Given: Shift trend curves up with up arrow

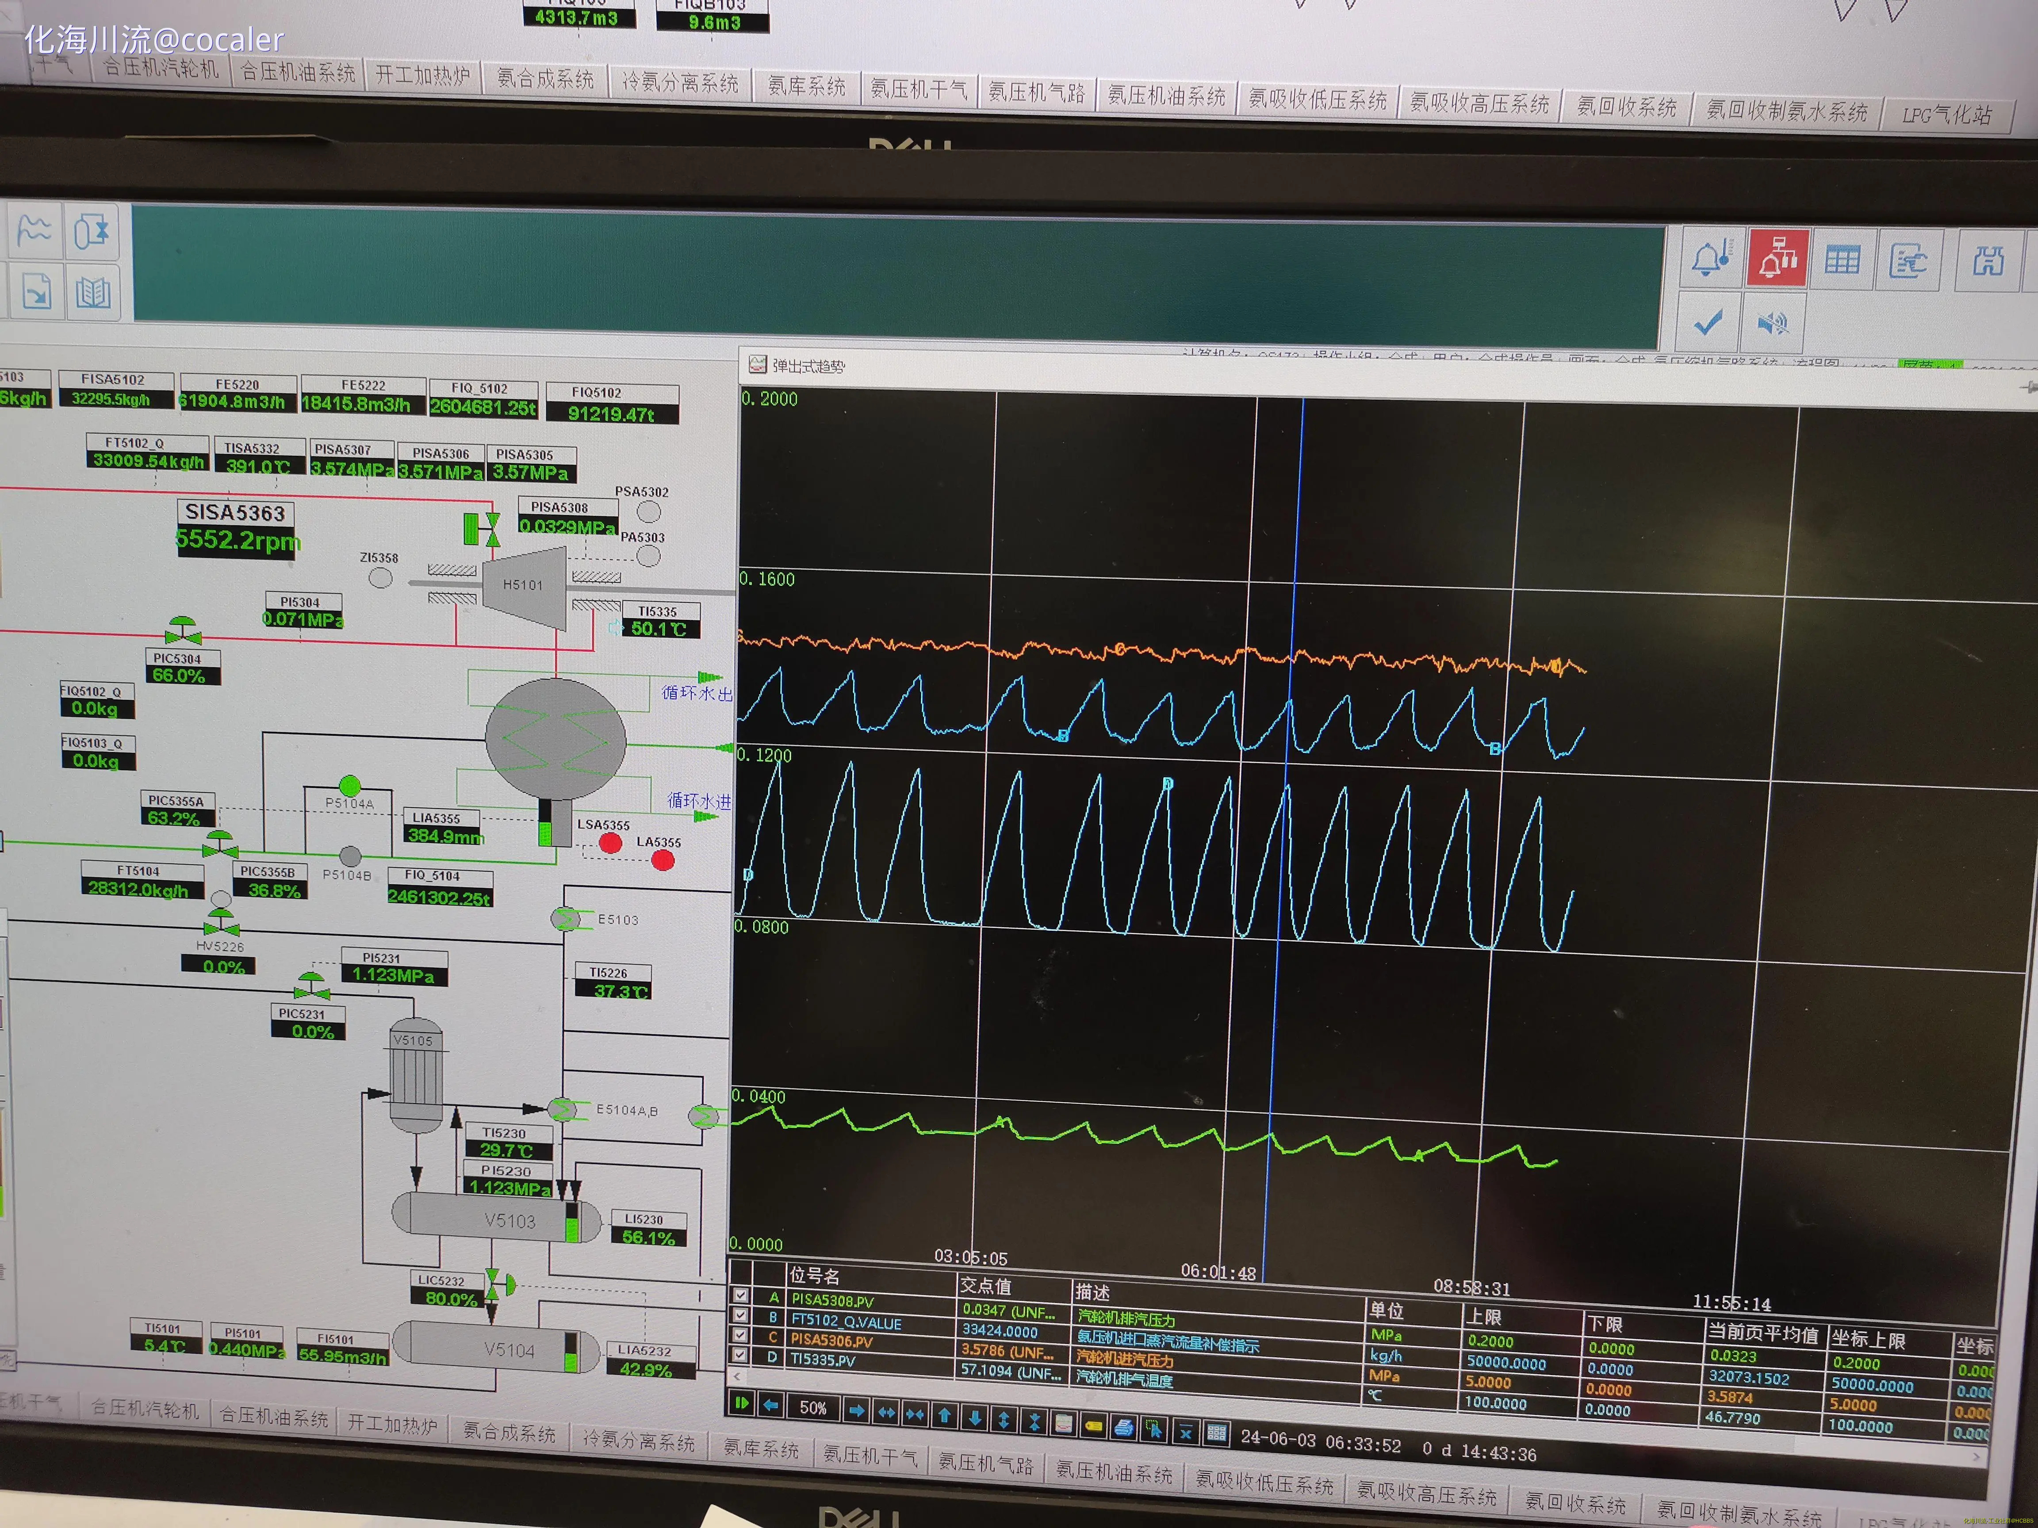Looking at the screenshot, I should 944,1416.
